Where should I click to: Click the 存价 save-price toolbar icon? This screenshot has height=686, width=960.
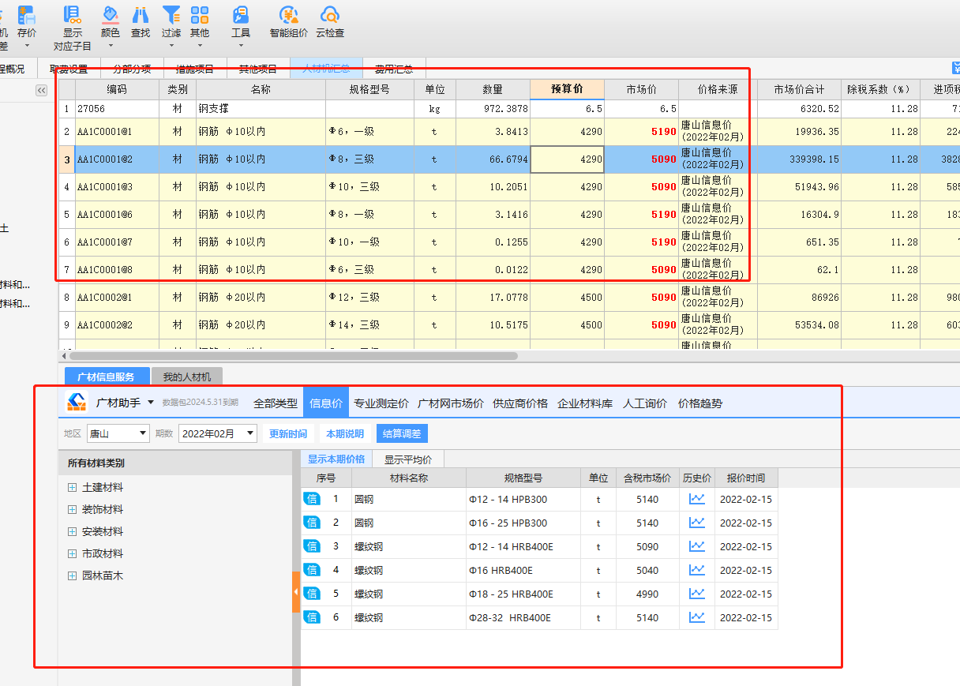click(27, 14)
